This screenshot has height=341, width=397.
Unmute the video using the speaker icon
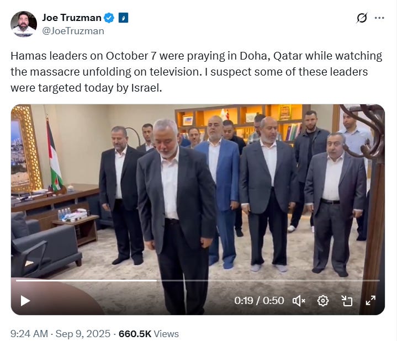[x=299, y=301]
